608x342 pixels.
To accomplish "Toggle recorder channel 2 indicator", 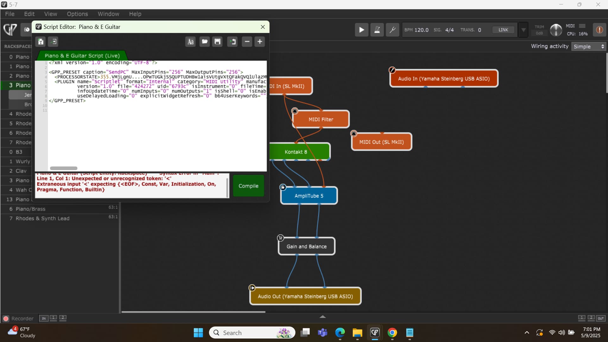I will point(63,318).
